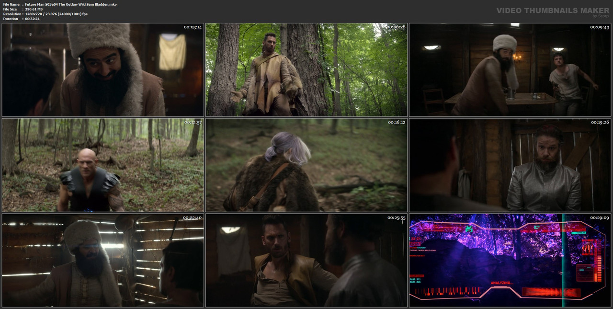Image resolution: width=613 pixels, height=309 pixels.
Task: Click the duration value '00:32:24'
Action: pyautogui.click(x=33, y=19)
